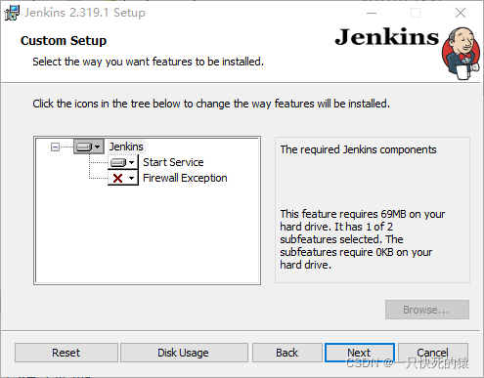This screenshot has height=378, width=484.
Task: Collapse the Jenkins tree node
Action: tap(55, 147)
